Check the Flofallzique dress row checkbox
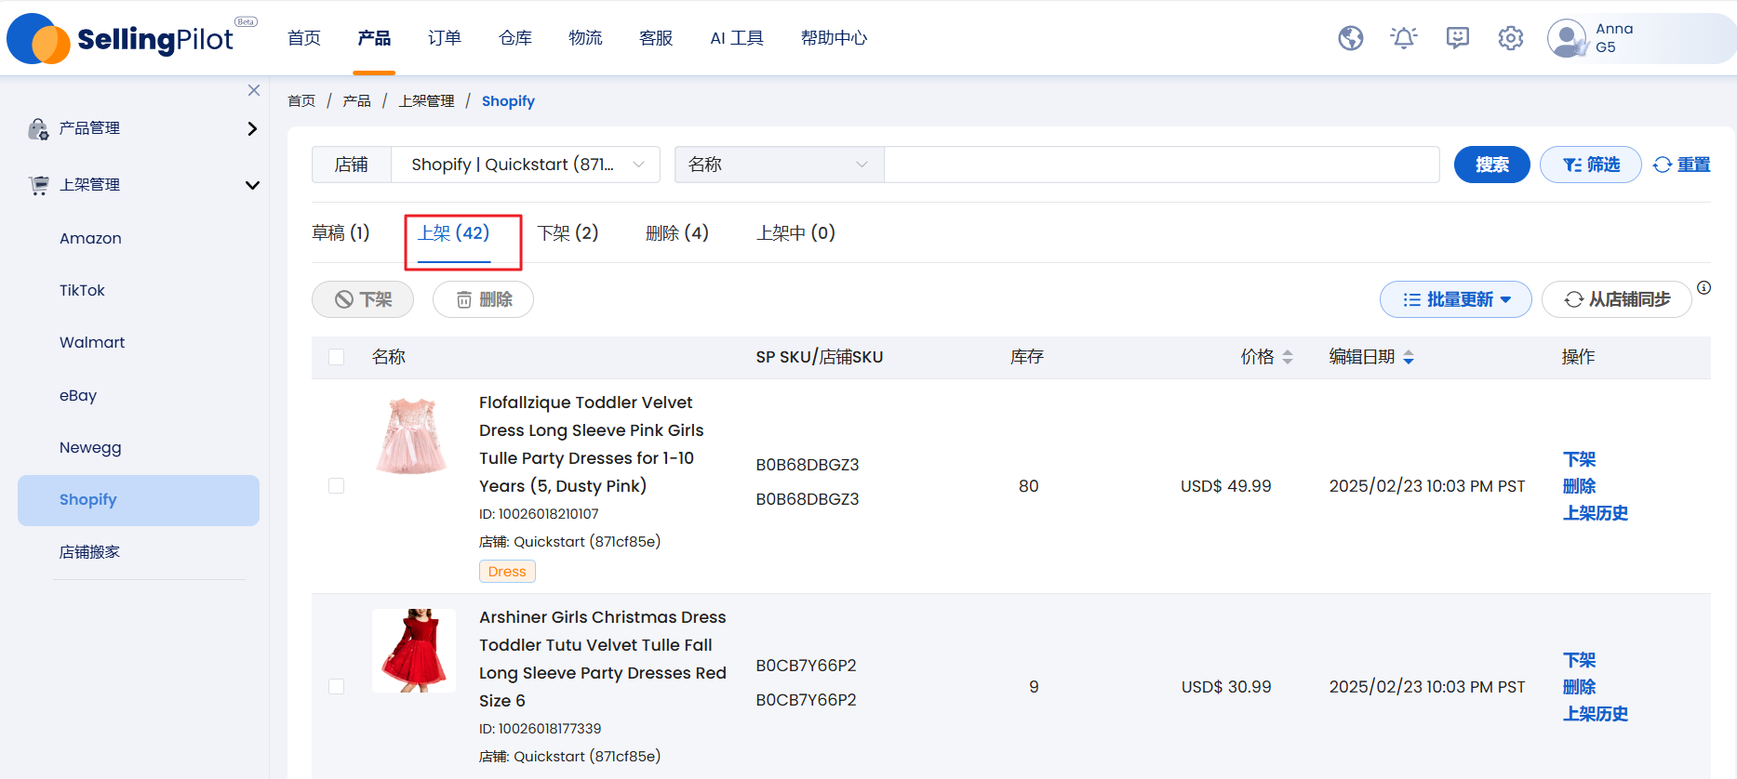This screenshot has width=1737, height=779. 337,486
